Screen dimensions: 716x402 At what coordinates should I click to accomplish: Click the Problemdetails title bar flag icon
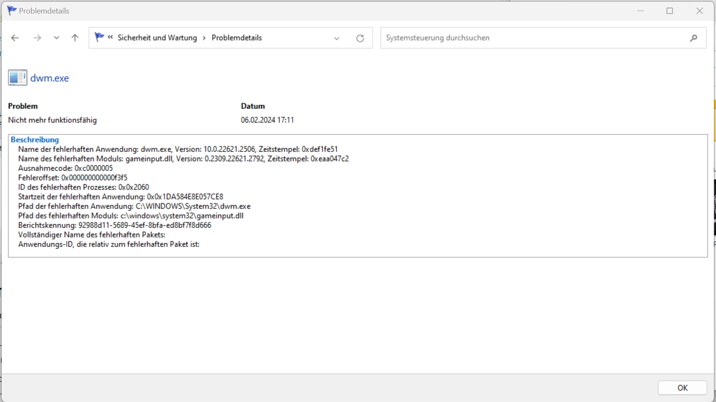point(11,11)
